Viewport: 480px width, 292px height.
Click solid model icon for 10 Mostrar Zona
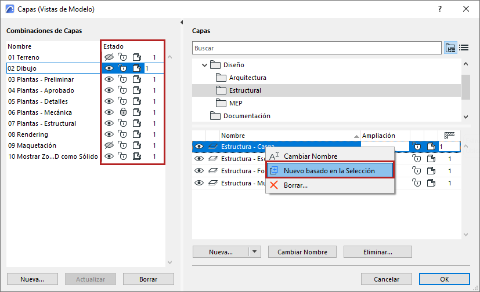[x=137, y=156]
